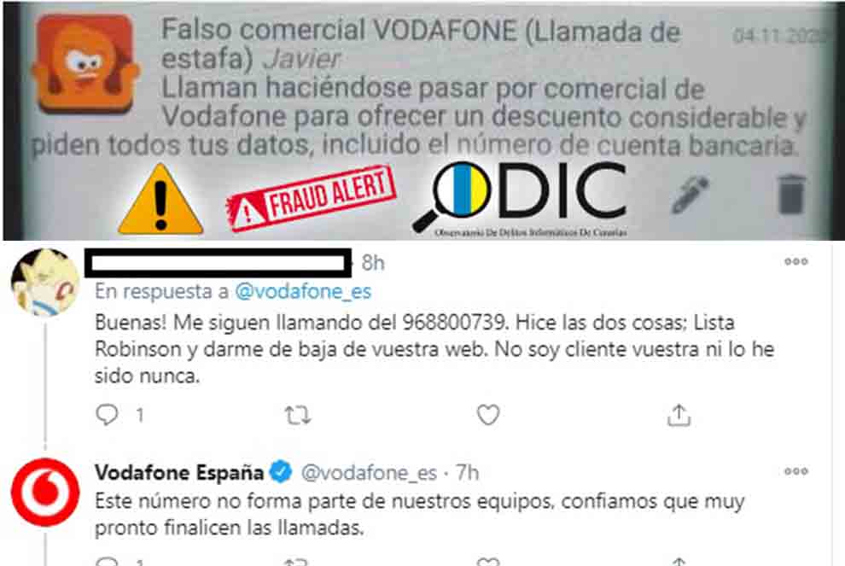Screen dimensions: 845x566
Task: Open more options on the user's tweet
Action: pos(796,262)
